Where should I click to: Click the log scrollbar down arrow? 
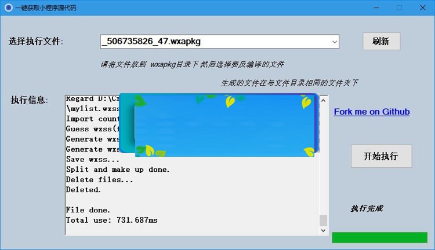(x=323, y=230)
